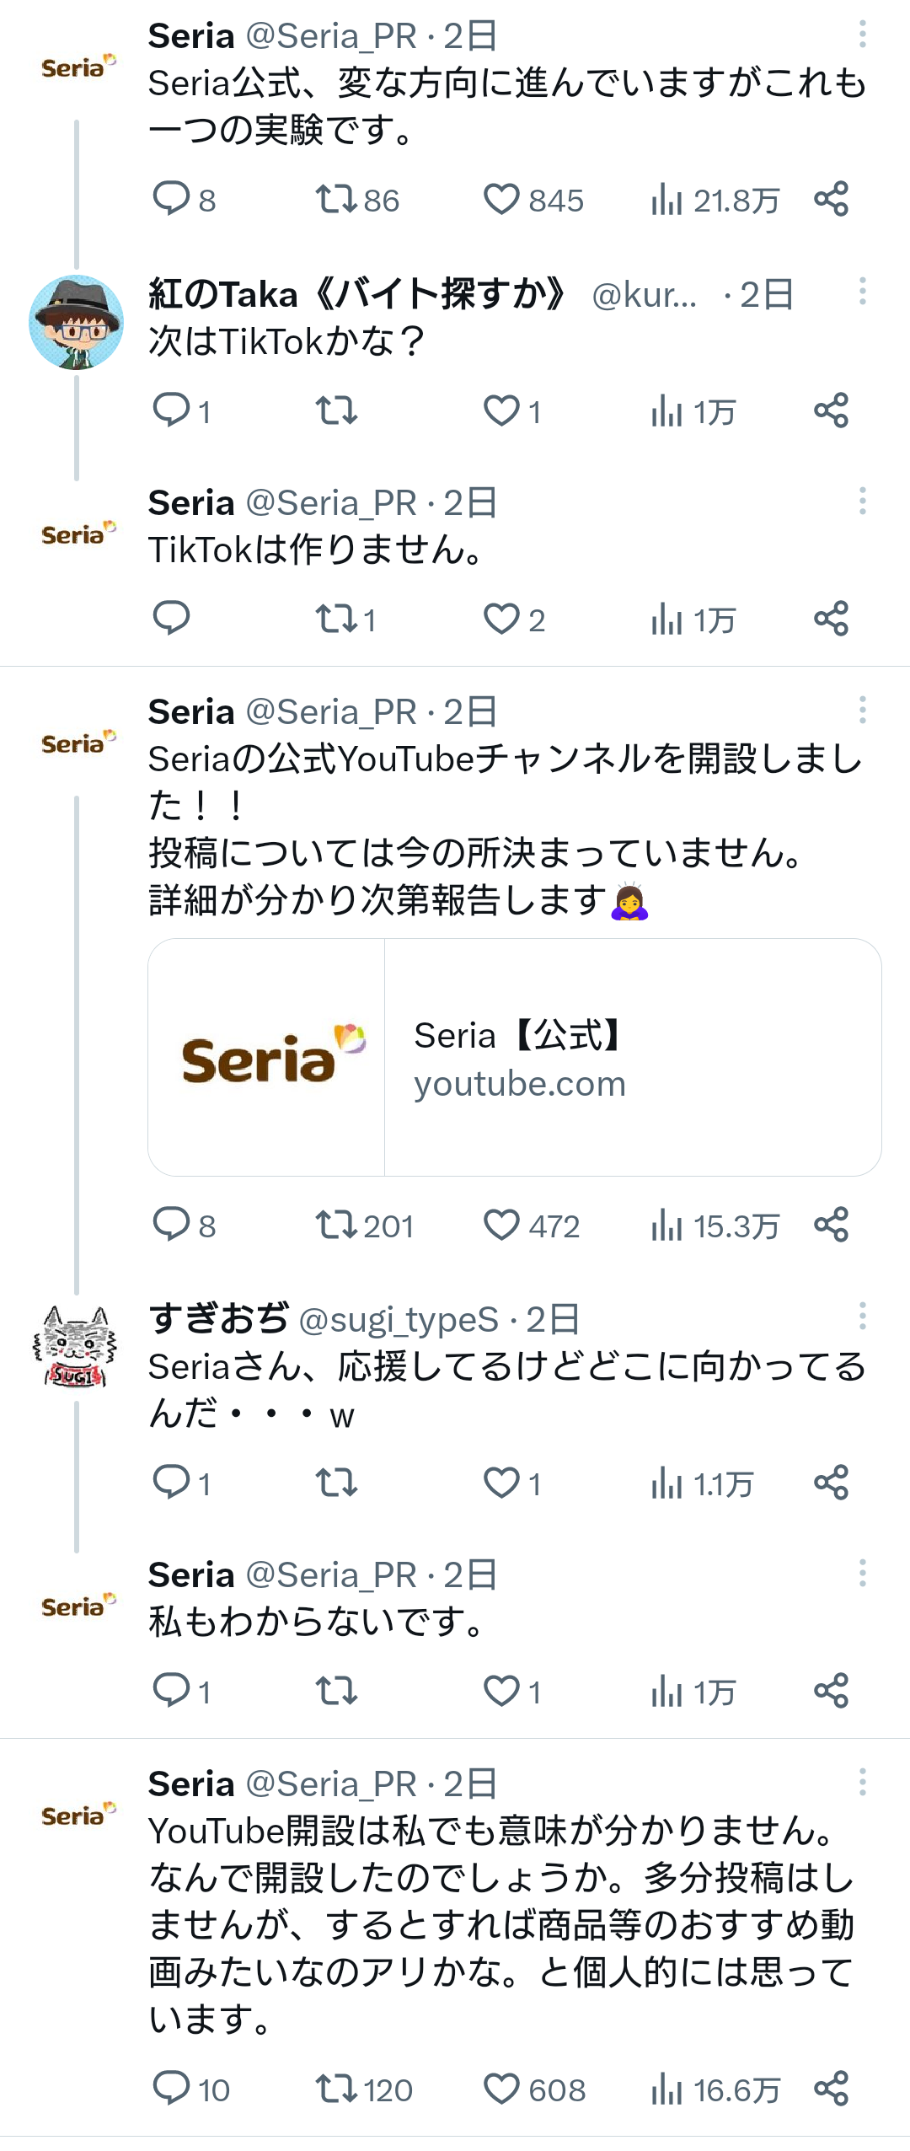Like the YouTube channel announcement with 472 likes
This screenshot has width=910, height=2151.
pos(501,1225)
